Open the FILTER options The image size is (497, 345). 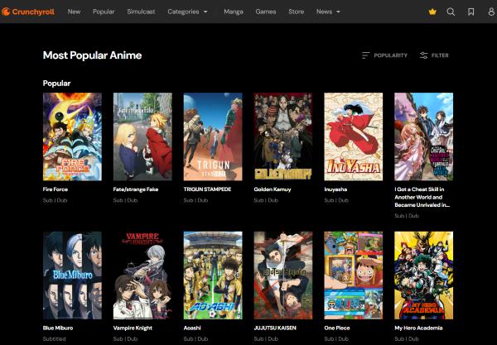(x=434, y=55)
